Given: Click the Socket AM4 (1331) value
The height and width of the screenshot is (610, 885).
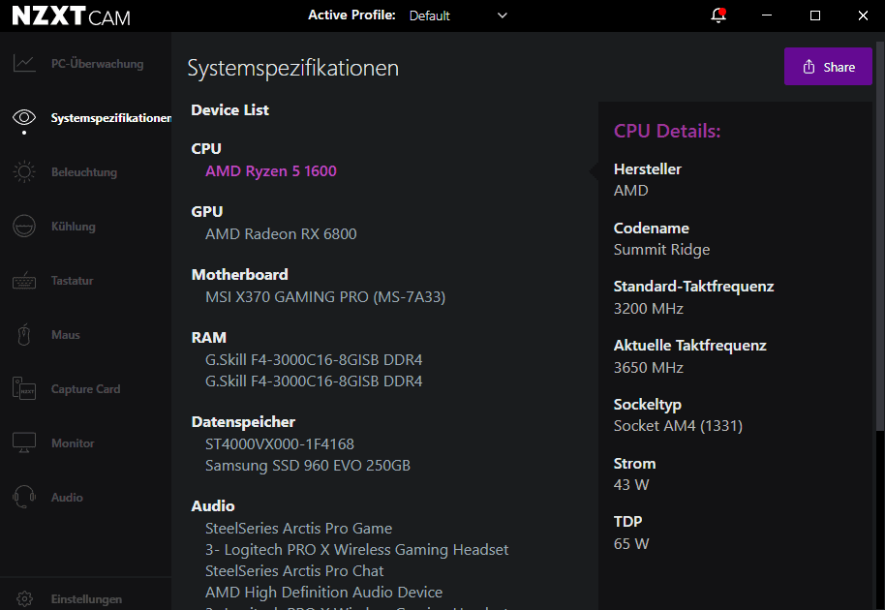Looking at the screenshot, I should pos(678,425).
